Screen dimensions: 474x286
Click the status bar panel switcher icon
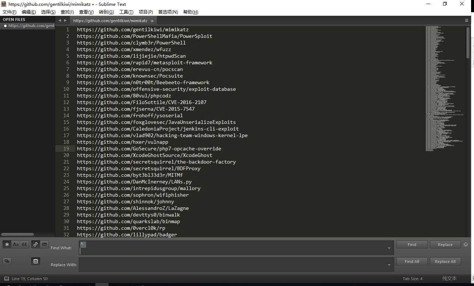(x=7, y=279)
